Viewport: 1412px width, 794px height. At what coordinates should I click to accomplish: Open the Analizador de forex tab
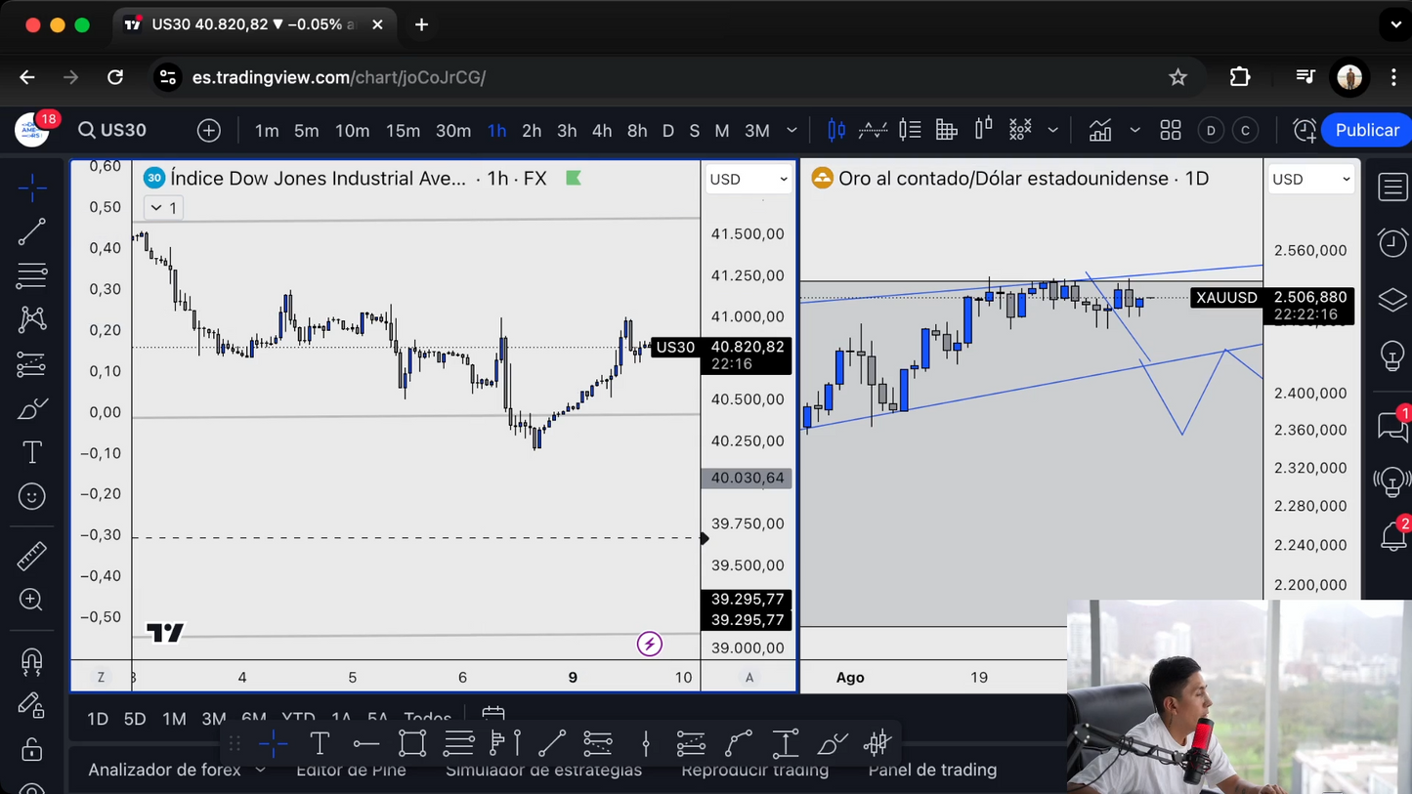(x=164, y=770)
